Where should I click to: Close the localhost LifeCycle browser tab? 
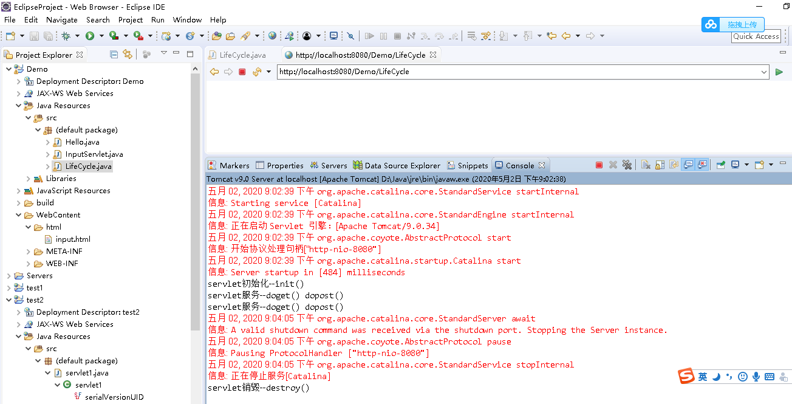tap(433, 55)
